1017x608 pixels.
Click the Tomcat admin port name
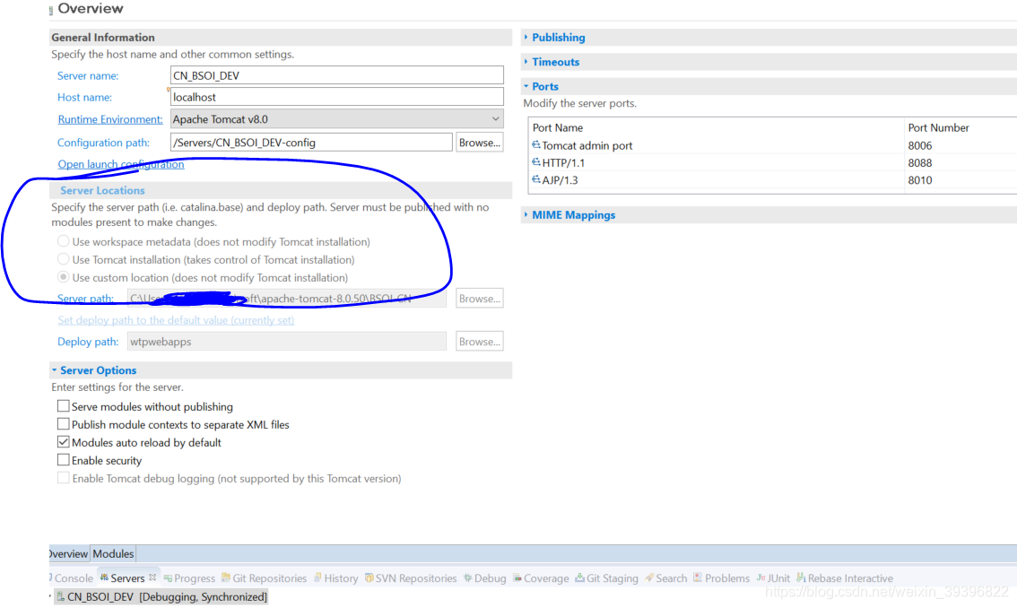(587, 145)
